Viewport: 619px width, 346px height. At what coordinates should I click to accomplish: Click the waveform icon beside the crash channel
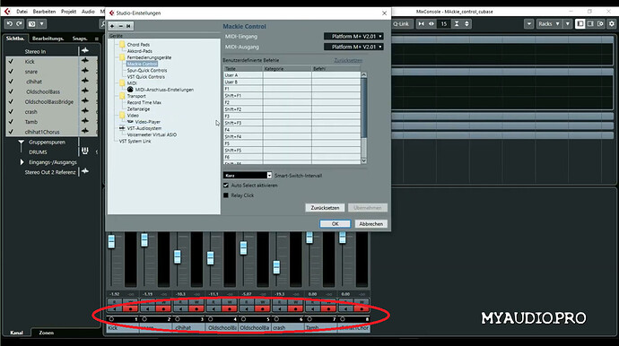[85, 111]
